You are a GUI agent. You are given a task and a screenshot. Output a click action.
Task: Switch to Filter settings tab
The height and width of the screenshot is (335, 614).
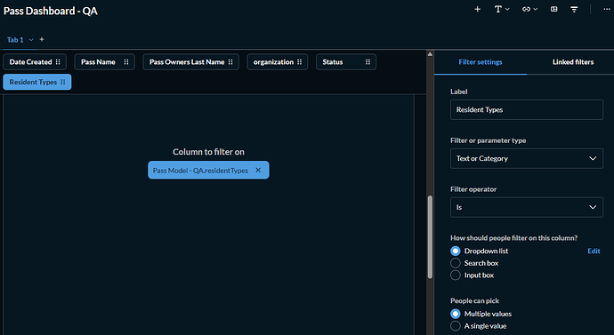tap(481, 62)
